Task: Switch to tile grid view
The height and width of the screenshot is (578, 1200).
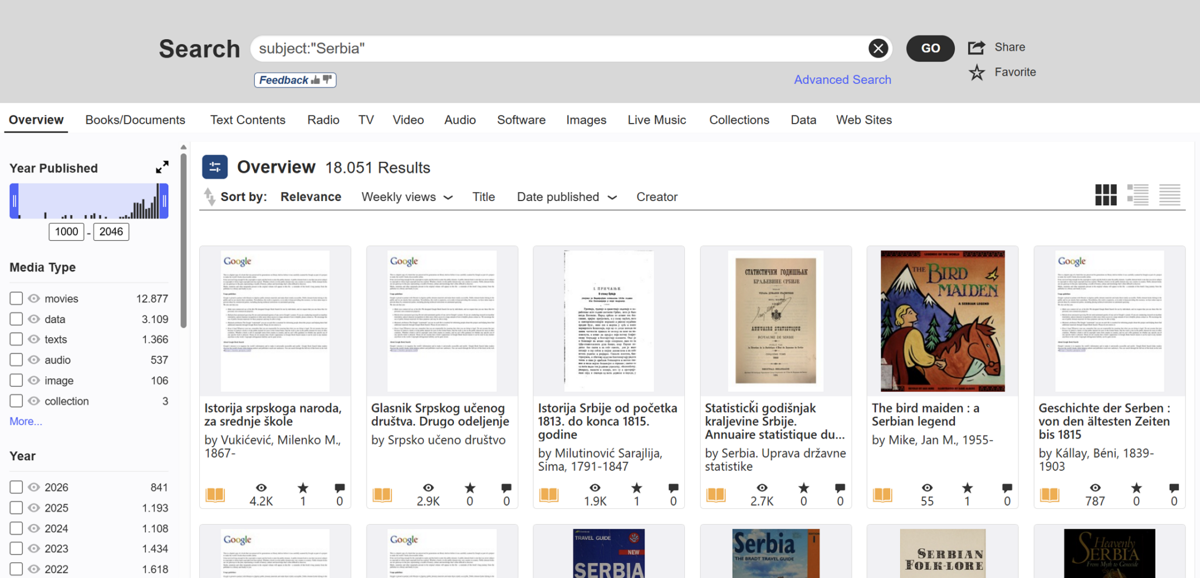Action: (x=1106, y=195)
